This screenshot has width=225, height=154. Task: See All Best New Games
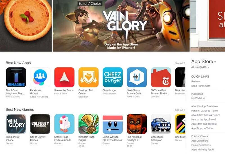pyautogui.click(x=180, y=110)
